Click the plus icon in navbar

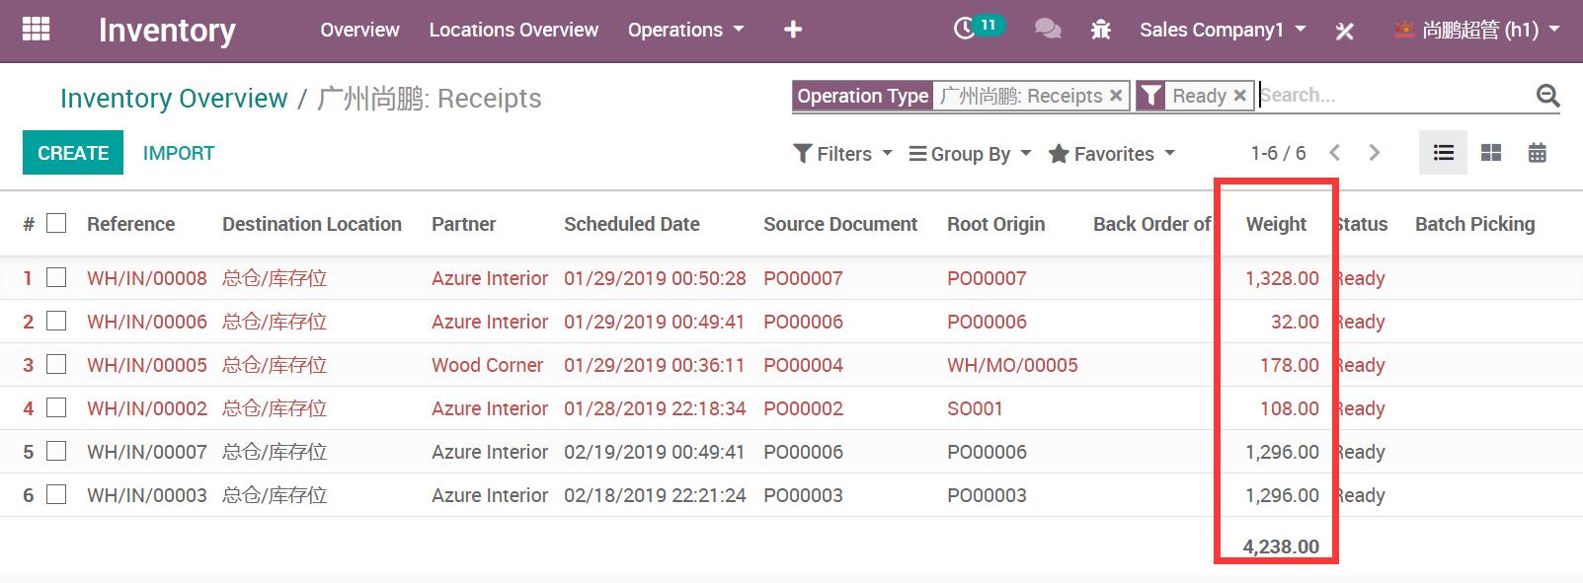pyautogui.click(x=792, y=30)
